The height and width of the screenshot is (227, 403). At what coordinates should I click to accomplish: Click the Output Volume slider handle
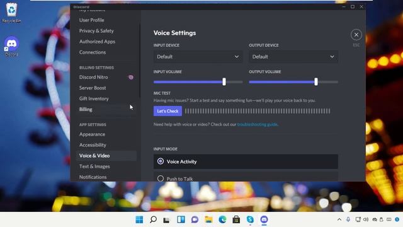316,82
